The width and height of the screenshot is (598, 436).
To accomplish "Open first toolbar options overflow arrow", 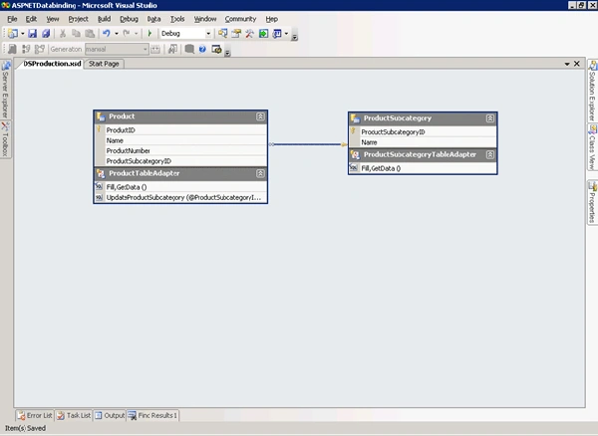I will (x=294, y=37).
